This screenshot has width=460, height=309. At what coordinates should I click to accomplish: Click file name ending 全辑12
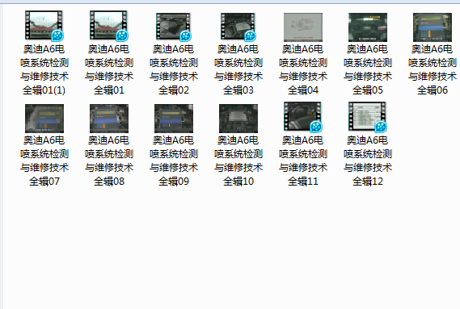coord(368,161)
